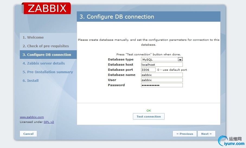Click the green OK status text
The height and width of the screenshot is (148, 246).
[149, 111]
